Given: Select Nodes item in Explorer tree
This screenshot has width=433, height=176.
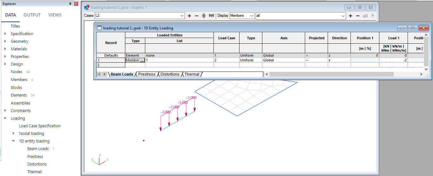Looking at the screenshot, I should tap(16, 72).
